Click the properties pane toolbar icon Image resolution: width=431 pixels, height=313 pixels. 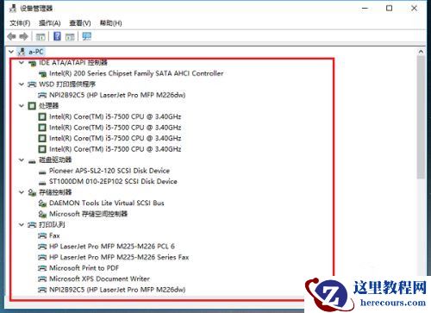point(70,37)
